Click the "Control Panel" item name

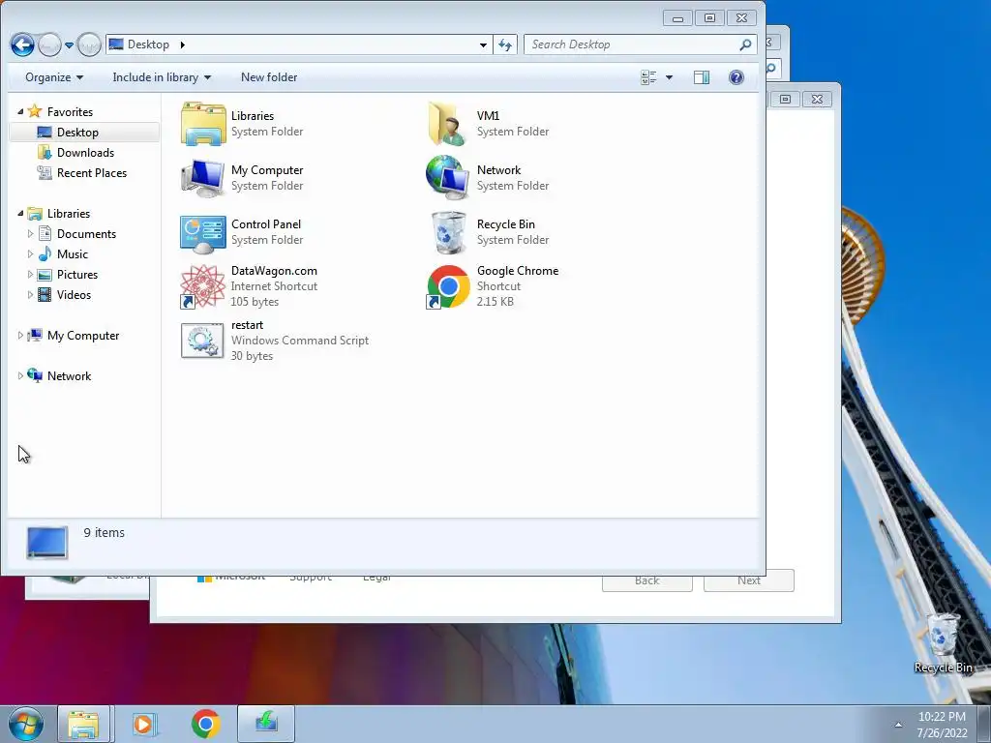pos(266,224)
